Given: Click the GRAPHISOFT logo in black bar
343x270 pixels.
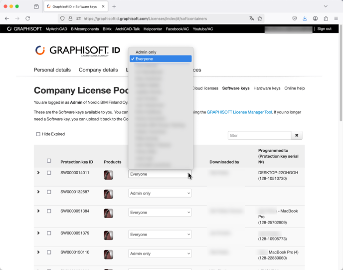Looking at the screenshot, I should click(x=24, y=29).
